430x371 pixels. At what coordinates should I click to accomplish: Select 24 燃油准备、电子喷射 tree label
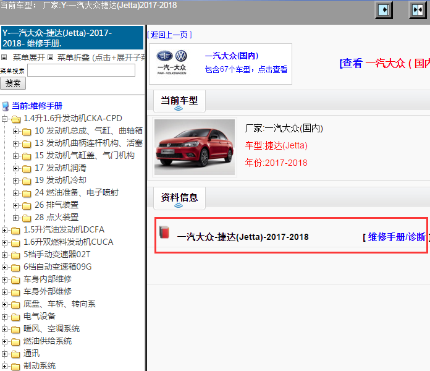(77, 193)
